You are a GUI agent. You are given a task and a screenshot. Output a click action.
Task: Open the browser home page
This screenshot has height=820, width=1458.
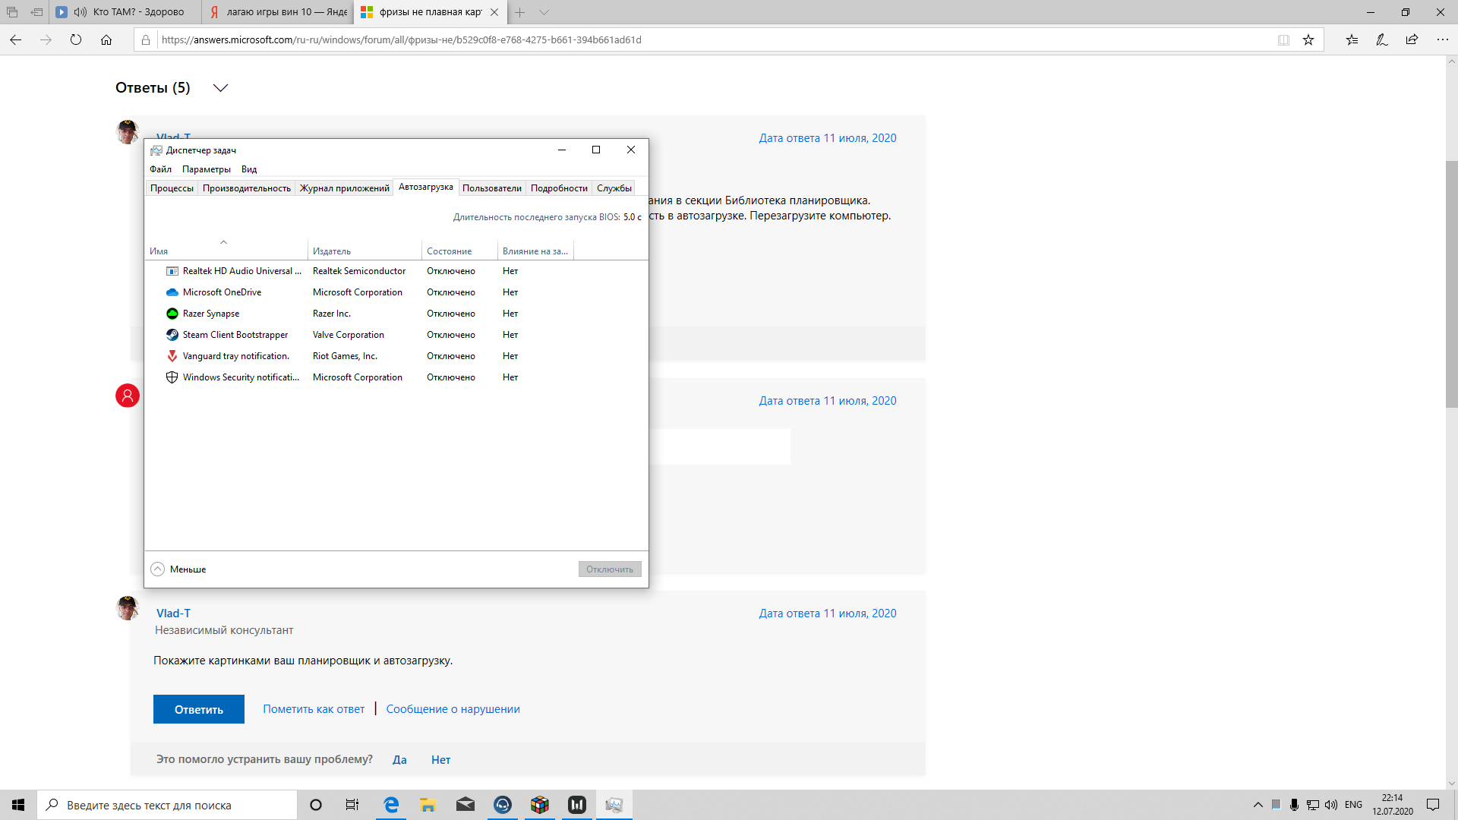[x=106, y=40]
